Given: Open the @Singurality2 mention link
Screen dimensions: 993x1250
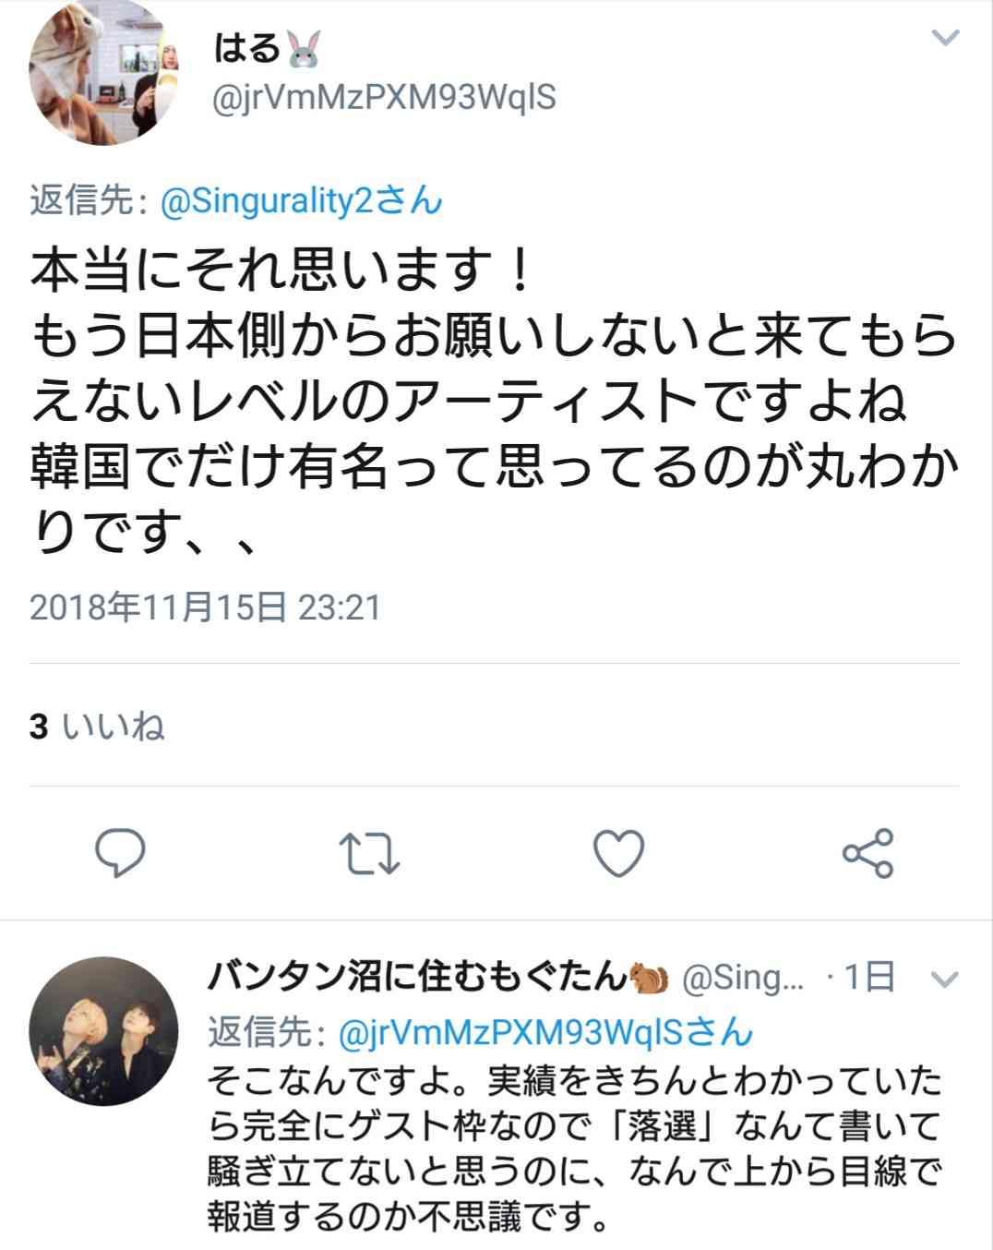Looking at the screenshot, I should point(302,200).
